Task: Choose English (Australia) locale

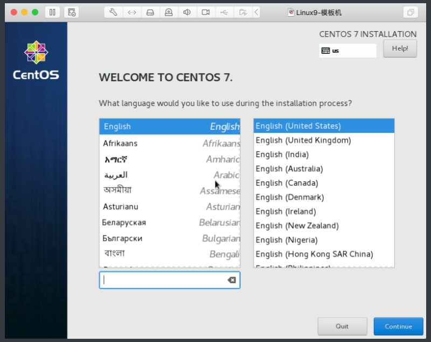Action: click(324, 169)
